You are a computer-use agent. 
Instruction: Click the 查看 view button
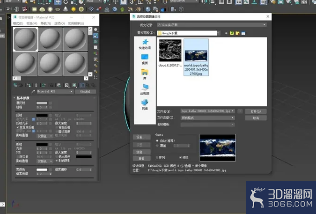[141, 158]
